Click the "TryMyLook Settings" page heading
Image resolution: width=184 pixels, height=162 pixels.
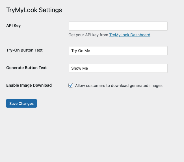tap(34, 10)
